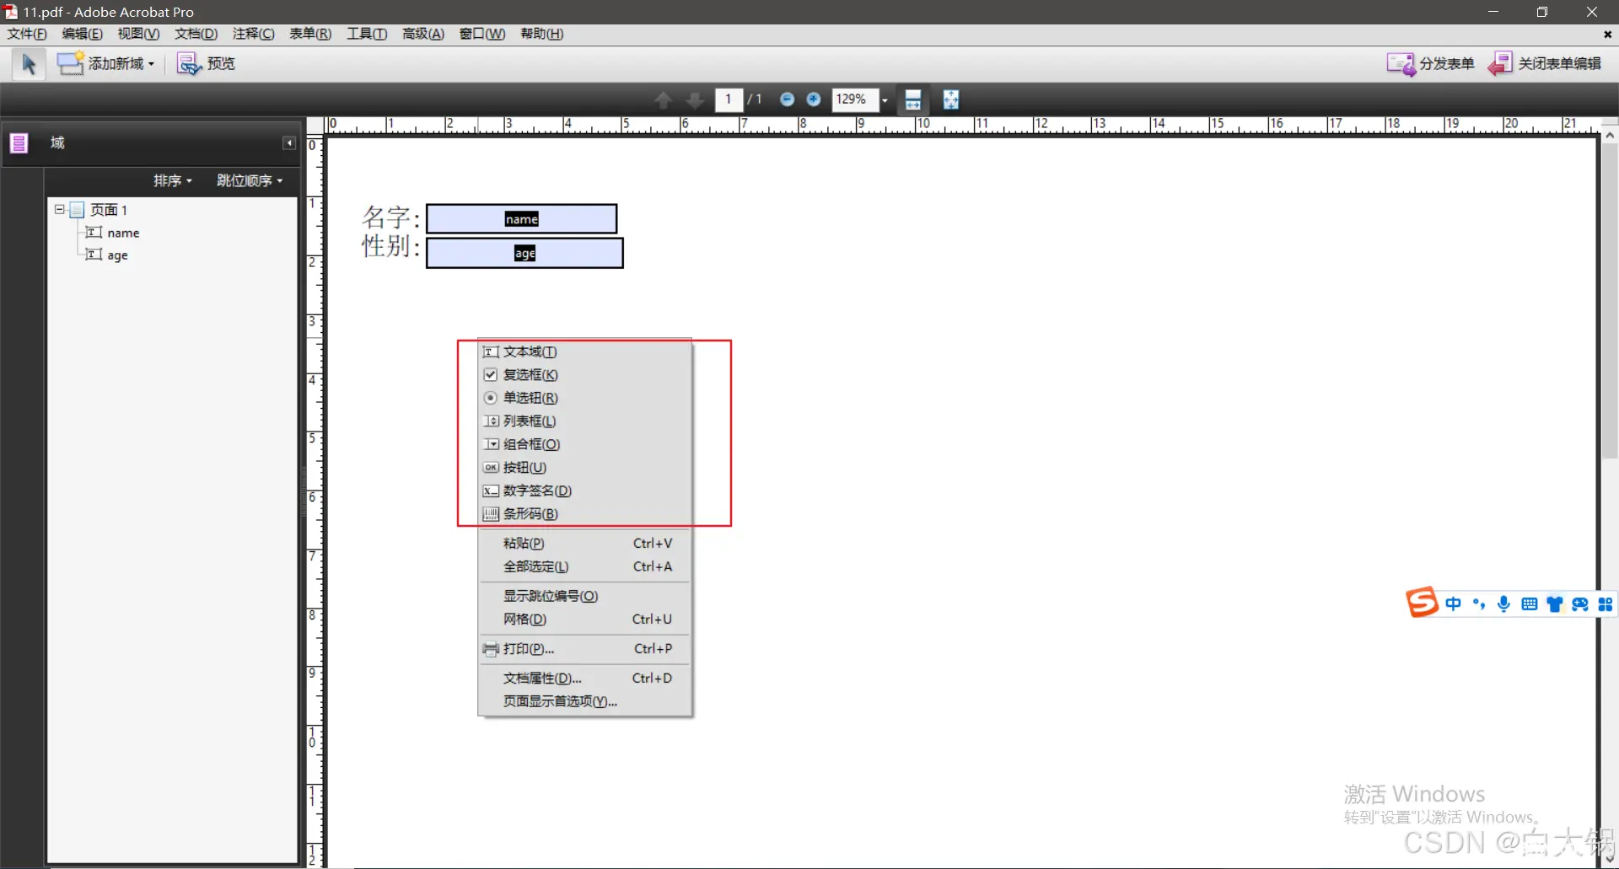Open the 视图(V) menu

pos(138,34)
